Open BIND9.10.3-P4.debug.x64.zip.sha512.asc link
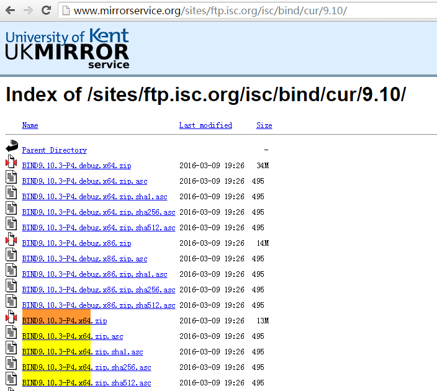The image size is (437, 391). [x=98, y=228]
